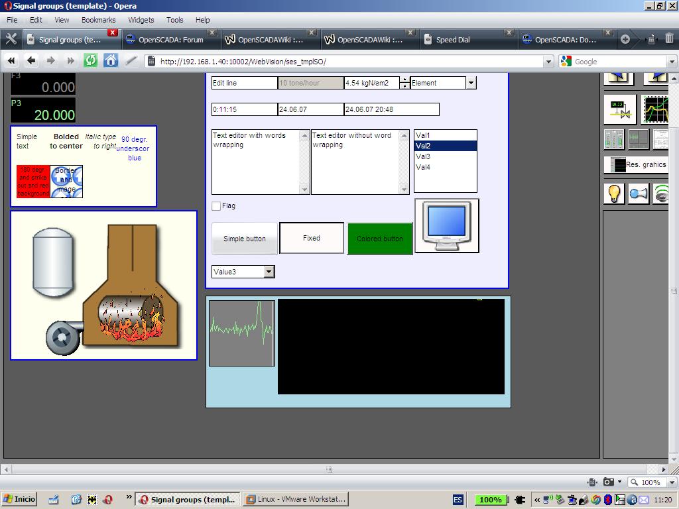The height and width of the screenshot is (509, 679).
Task: Open the Element combo box dropdown
Action: point(471,83)
